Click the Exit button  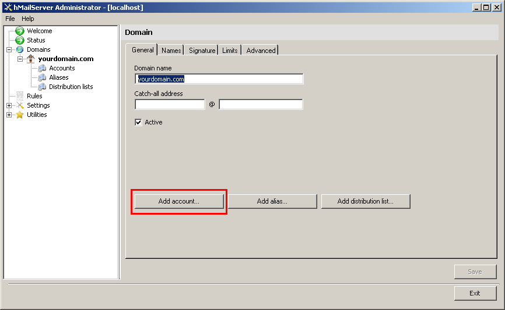(x=475, y=293)
